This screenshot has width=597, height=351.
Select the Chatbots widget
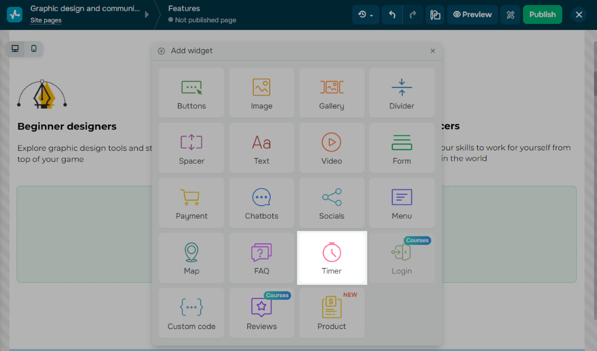click(x=262, y=203)
